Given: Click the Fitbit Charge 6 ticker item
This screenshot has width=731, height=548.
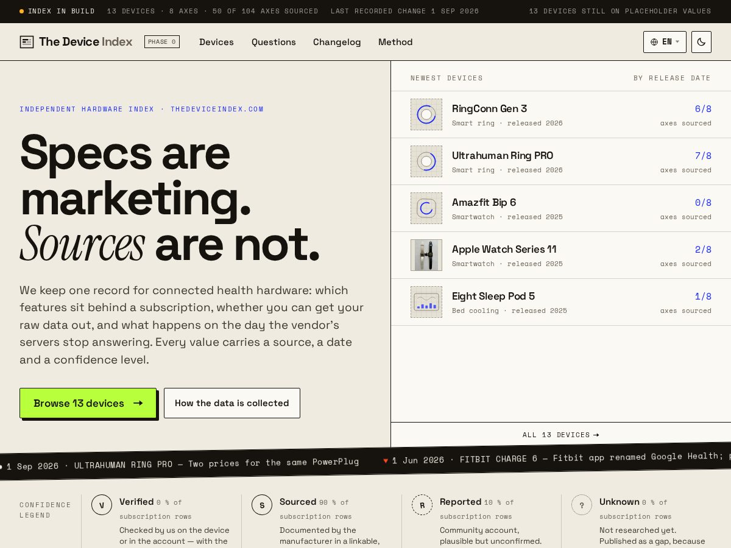Looking at the screenshot, I should [557, 458].
